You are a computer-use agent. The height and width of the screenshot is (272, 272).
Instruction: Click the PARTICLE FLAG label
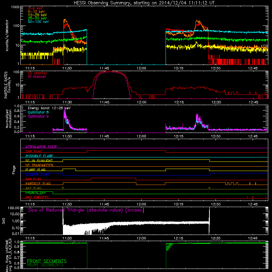[x=38, y=183]
